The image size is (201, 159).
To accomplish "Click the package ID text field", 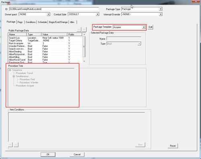I will tap(54, 9).
